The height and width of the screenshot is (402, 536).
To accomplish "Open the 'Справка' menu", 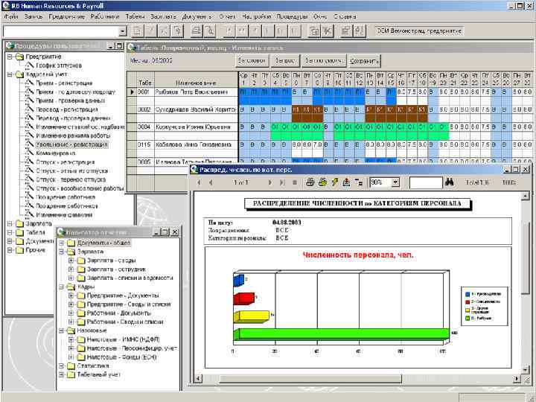I will (345, 16).
